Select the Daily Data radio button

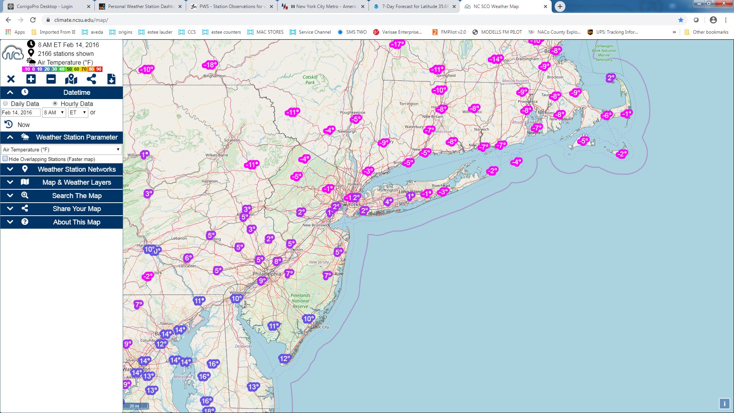click(x=5, y=104)
